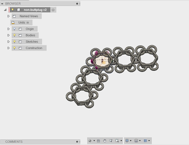Click the Units document icon
This screenshot has height=145, width=189.
tap(13, 22)
